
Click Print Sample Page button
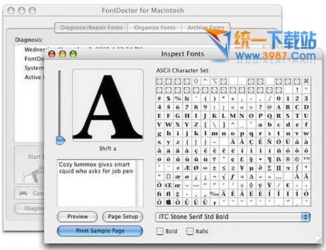click(100, 230)
